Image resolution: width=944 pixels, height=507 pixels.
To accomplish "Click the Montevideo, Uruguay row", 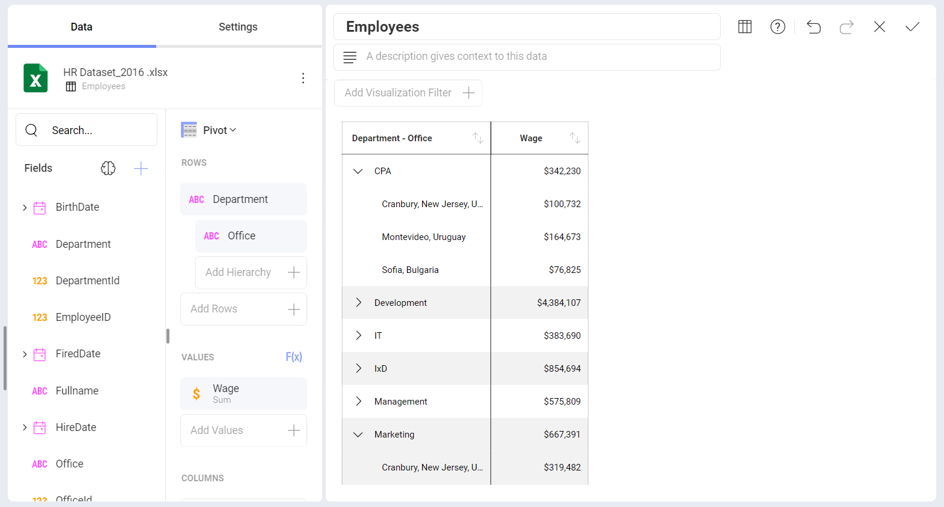I will (465, 237).
